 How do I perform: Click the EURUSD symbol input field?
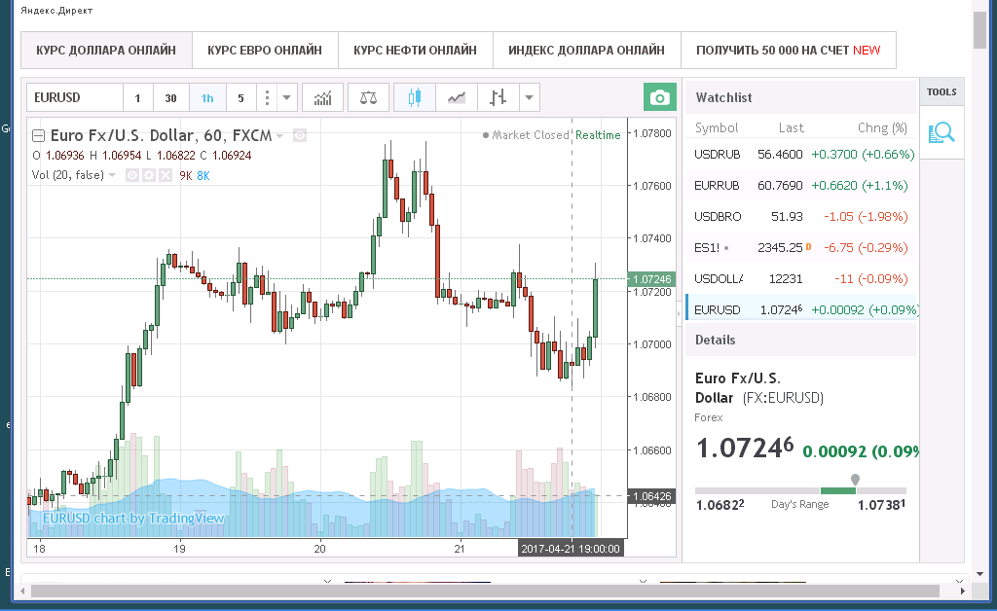tap(75, 98)
